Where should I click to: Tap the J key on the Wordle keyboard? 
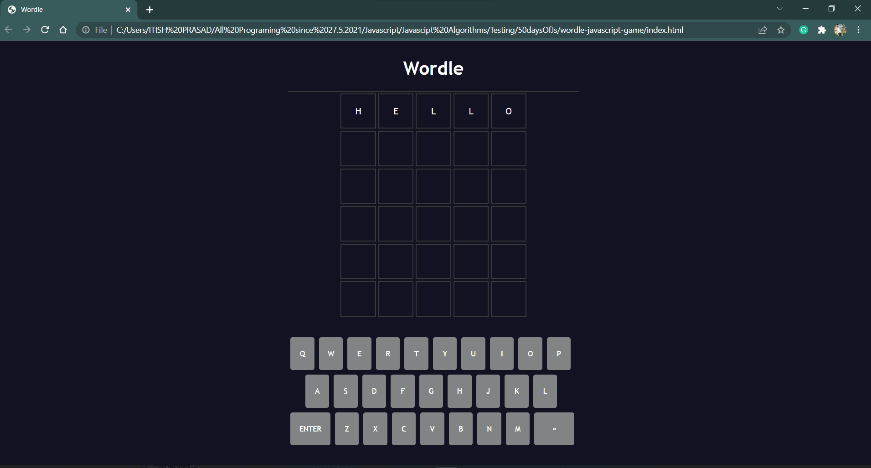point(488,391)
